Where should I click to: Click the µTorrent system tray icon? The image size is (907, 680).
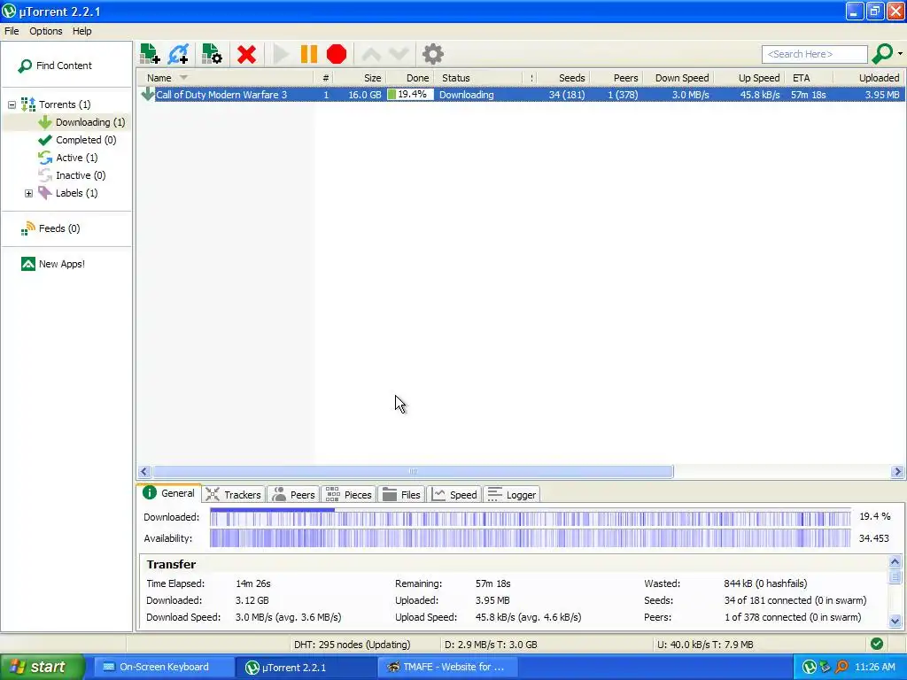810,668
